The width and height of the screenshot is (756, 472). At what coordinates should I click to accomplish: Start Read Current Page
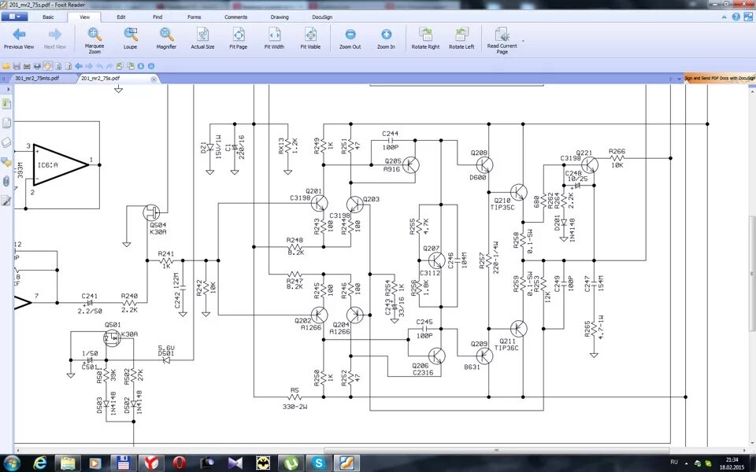502,40
